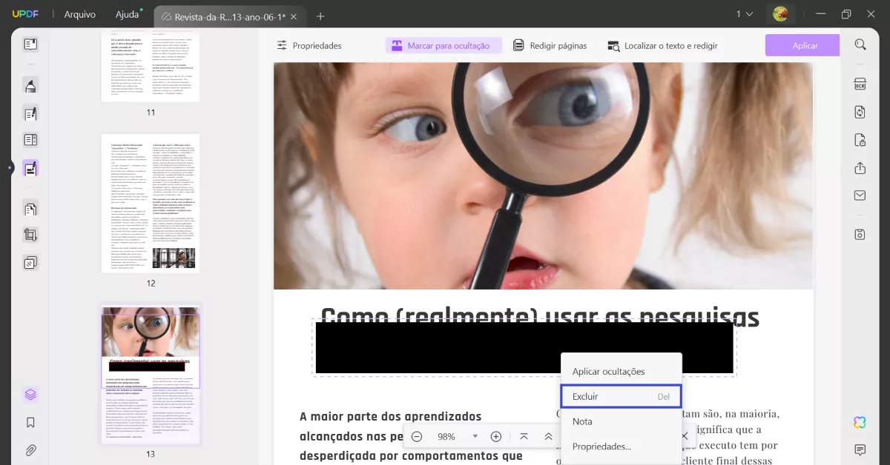Switch to the Marcar para ocultação mode
890x465 pixels.
tap(443, 45)
